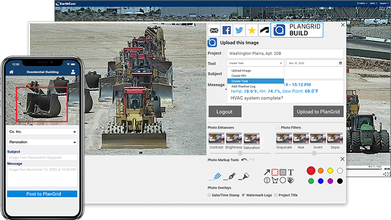The width and height of the screenshot is (391, 220).
Task: Pick the red color swatch
Action: click(x=311, y=171)
